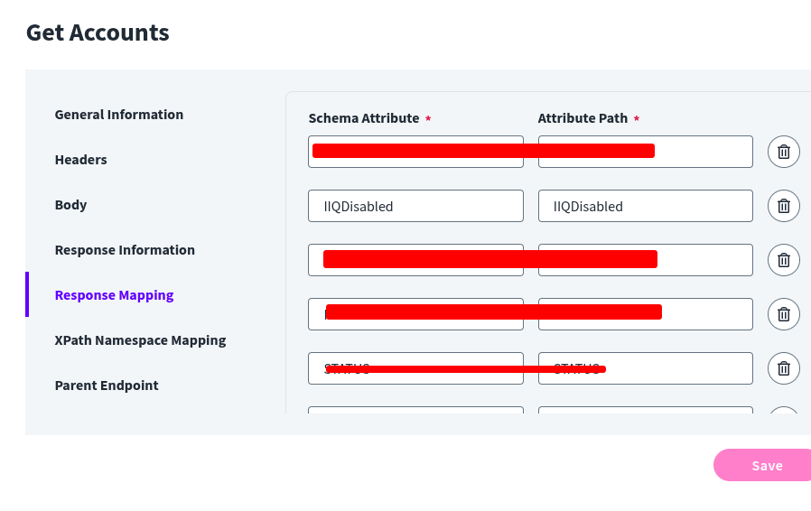This screenshot has width=811, height=511.
Task: Open XPath Namespace Mapping section
Action: 141,340
